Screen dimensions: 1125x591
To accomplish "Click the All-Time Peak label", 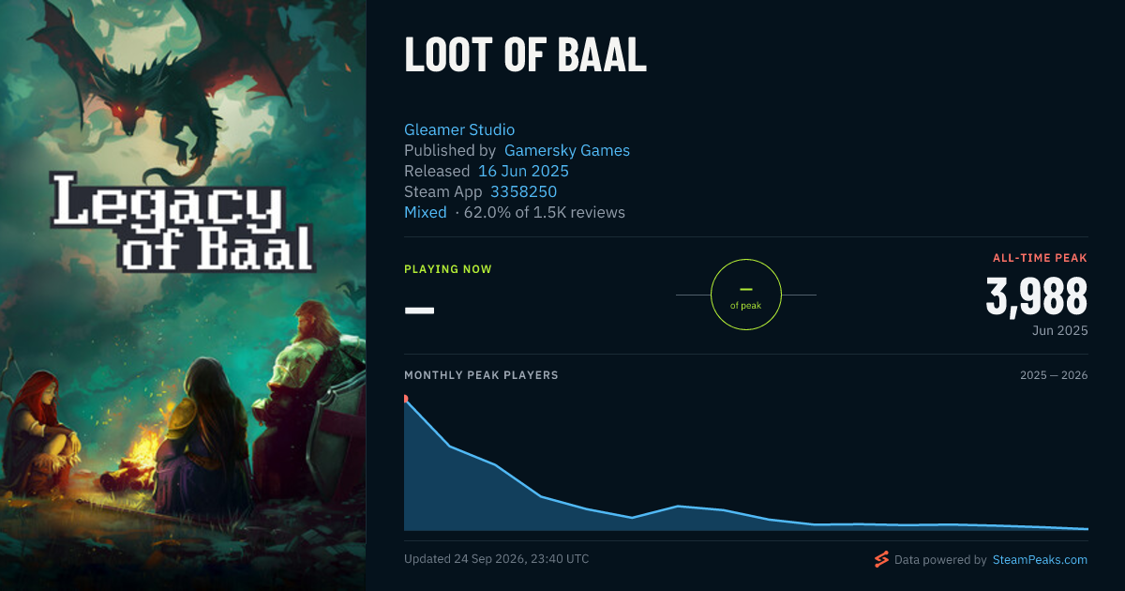I will (1041, 257).
